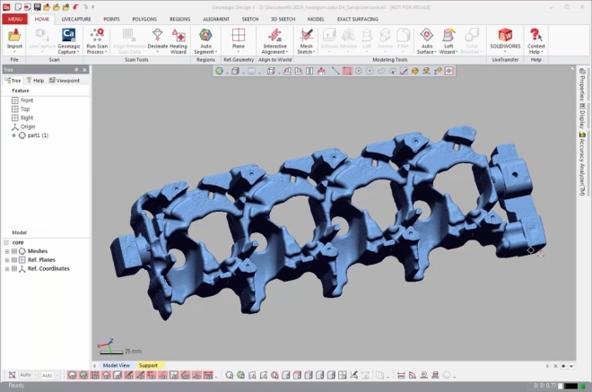The height and width of the screenshot is (392, 592).
Task: Open the red MENU button
Action: pos(13,18)
